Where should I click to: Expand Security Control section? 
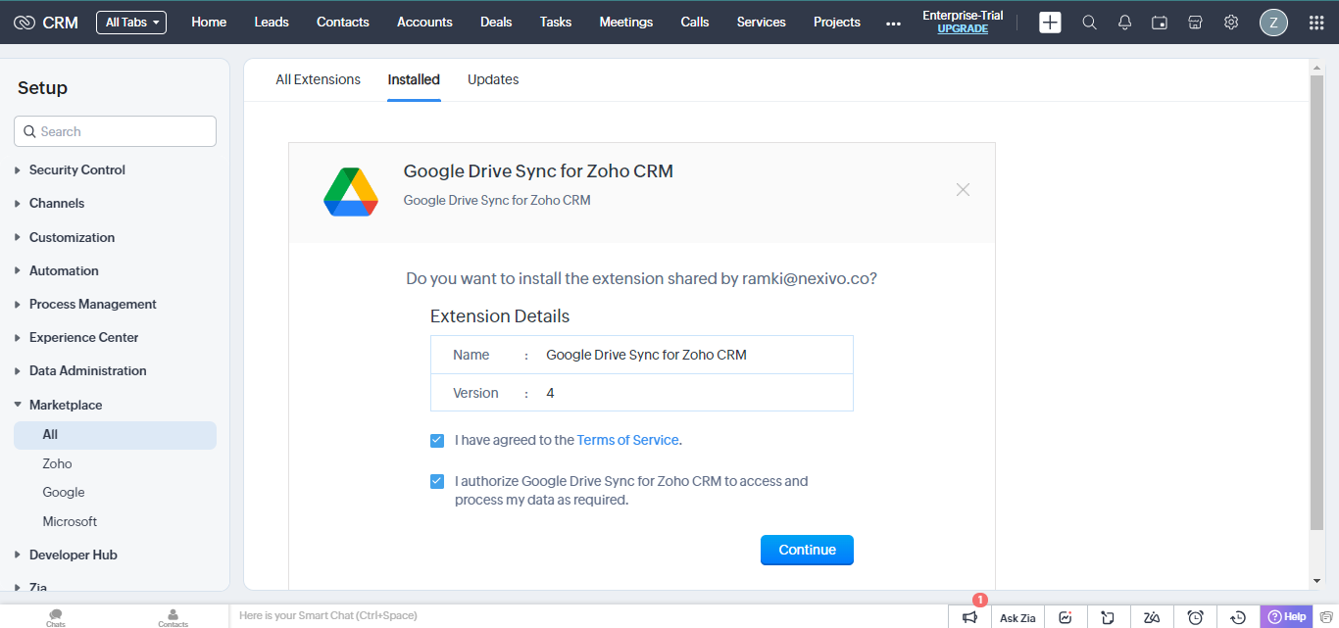point(77,169)
